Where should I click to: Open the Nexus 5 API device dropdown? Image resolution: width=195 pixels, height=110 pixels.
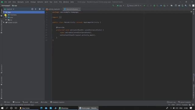[134, 5]
